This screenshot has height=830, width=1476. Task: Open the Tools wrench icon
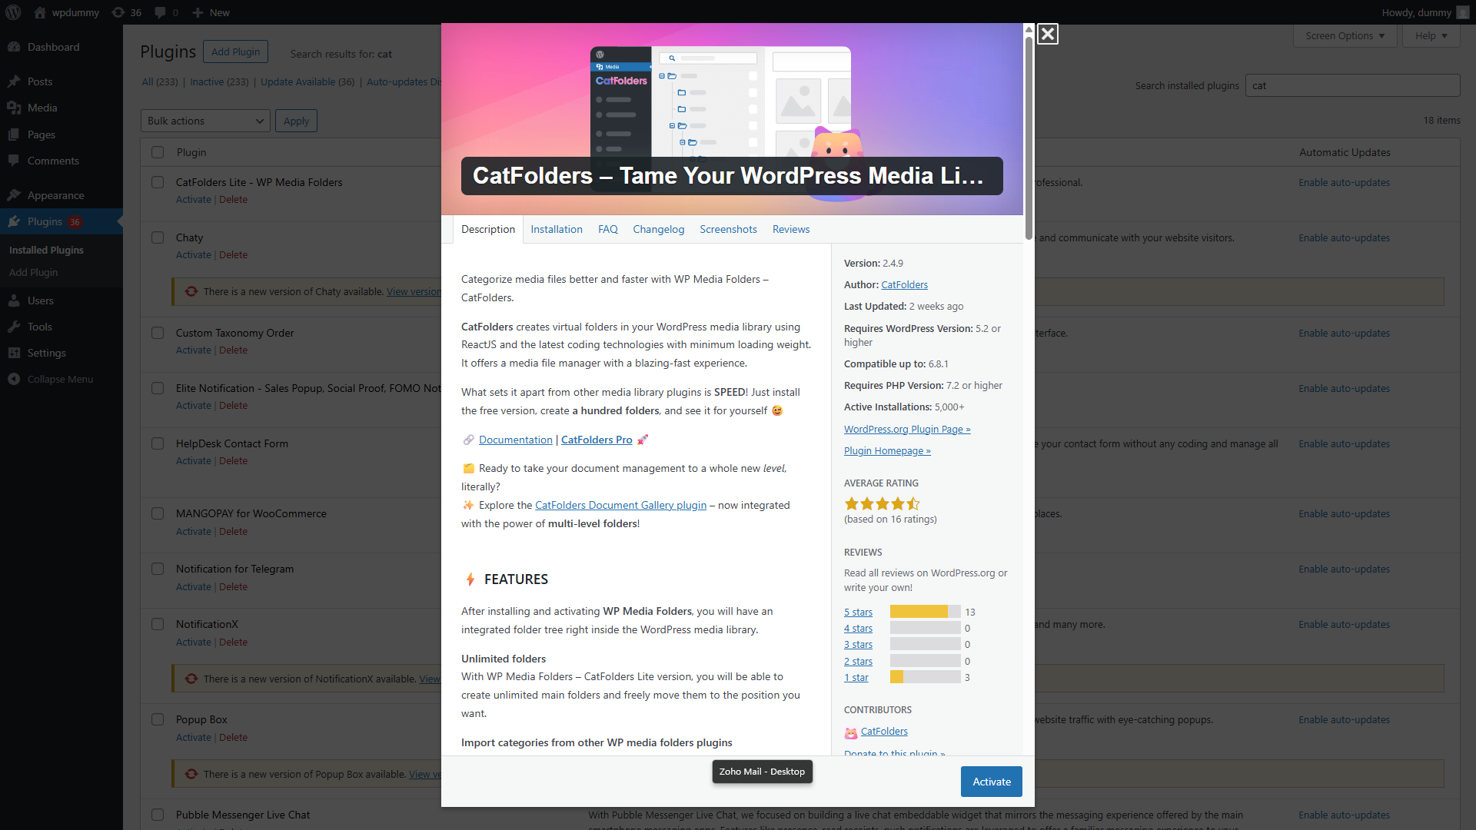pyautogui.click(x=14, y=327)
